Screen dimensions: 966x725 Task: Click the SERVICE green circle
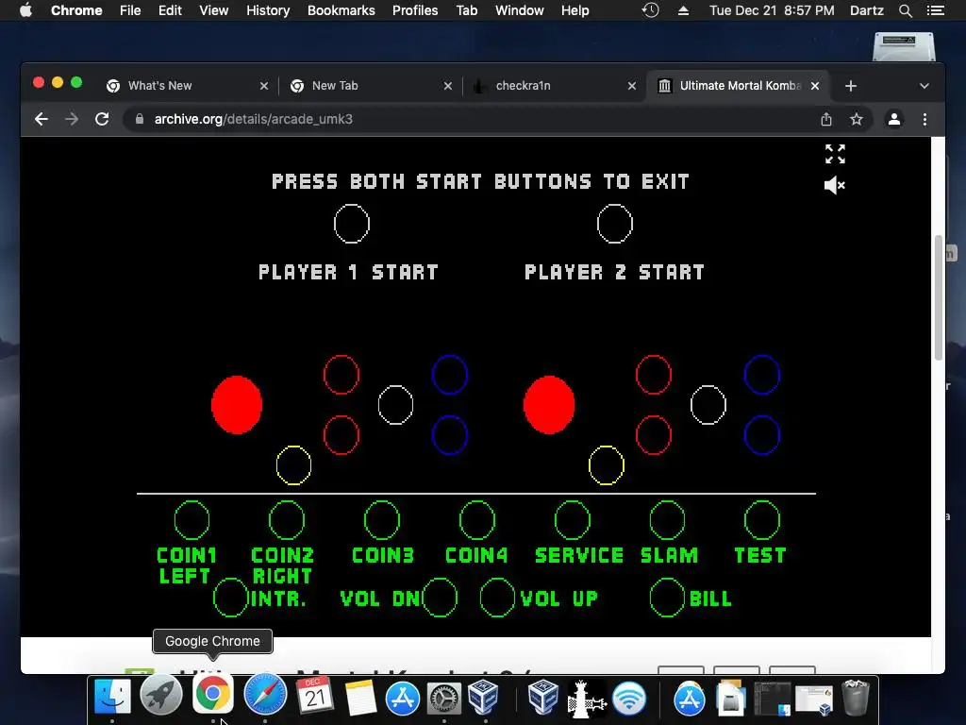click(573, 520)
